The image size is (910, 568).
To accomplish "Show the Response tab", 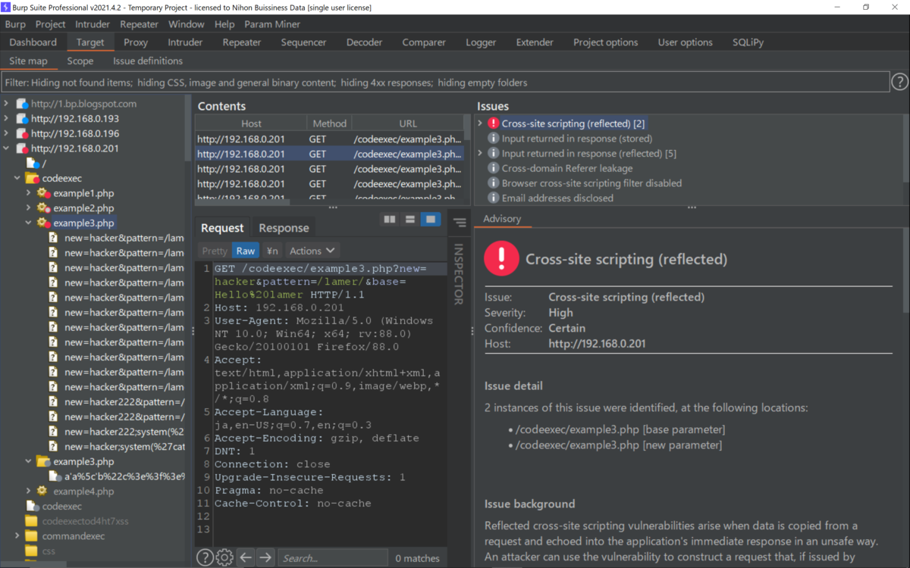I will 284,228.
